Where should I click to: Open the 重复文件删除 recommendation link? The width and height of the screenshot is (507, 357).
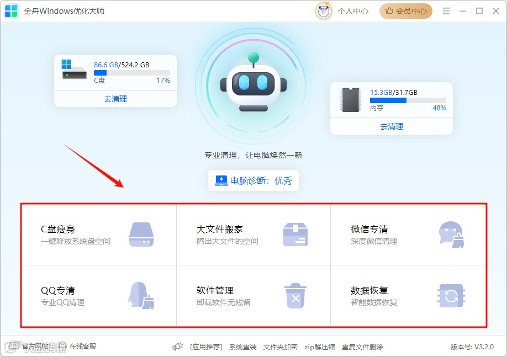coord(362,347)
